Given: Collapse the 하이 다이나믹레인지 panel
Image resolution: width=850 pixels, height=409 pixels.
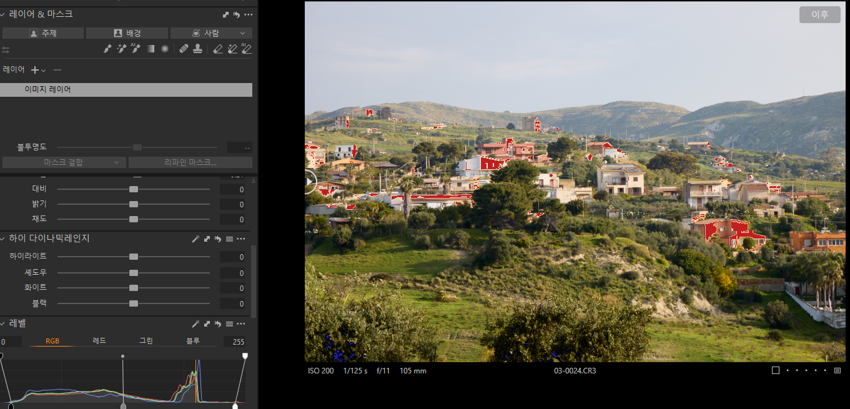Looking at the screenshot, I should pos(3,239).
